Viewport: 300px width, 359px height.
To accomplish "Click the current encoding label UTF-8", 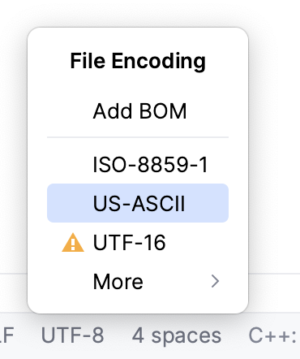I will [x=72, y=335].
